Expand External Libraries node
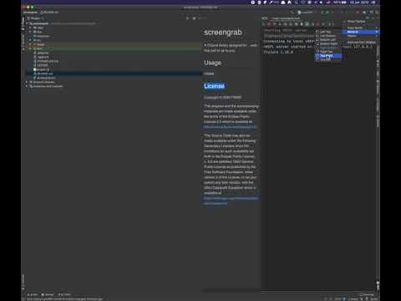The image size is (401, 301). 27,82
